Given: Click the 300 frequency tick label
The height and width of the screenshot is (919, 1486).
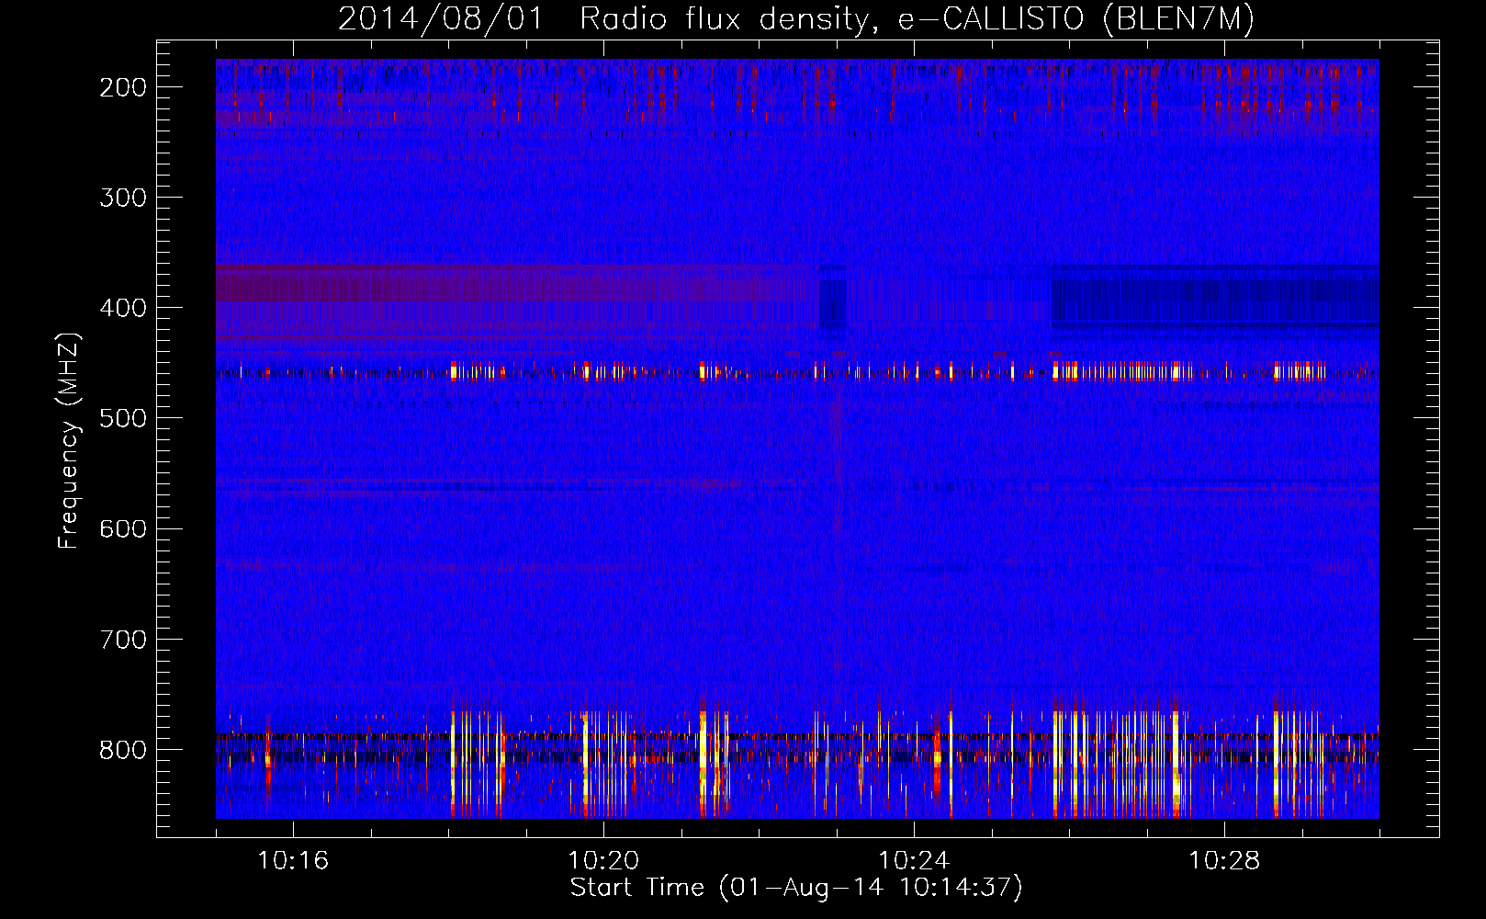Looking at the screenshot, I should click(123, 198).
